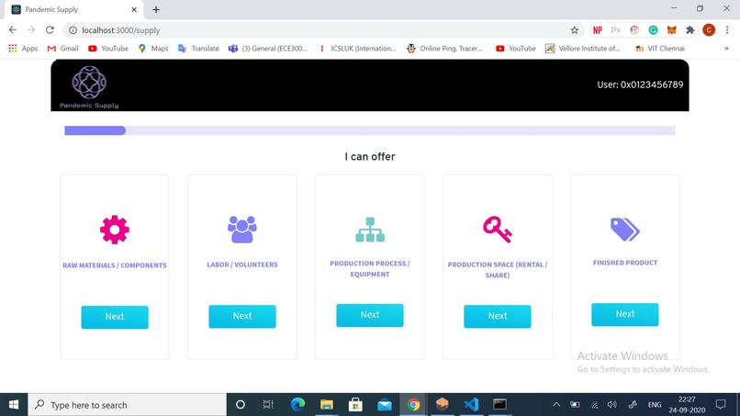This screenshot has height=416, width=740.
Task: Click the Production Process hierarchy icon
Action: (370, 230)
